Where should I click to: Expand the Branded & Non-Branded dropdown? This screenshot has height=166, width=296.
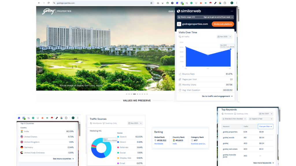pyautogui.click(x=234, y=119)
